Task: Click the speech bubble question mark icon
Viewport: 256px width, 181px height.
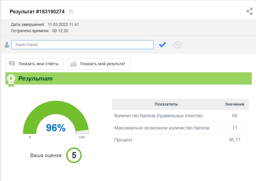Action: coord(12,64)
